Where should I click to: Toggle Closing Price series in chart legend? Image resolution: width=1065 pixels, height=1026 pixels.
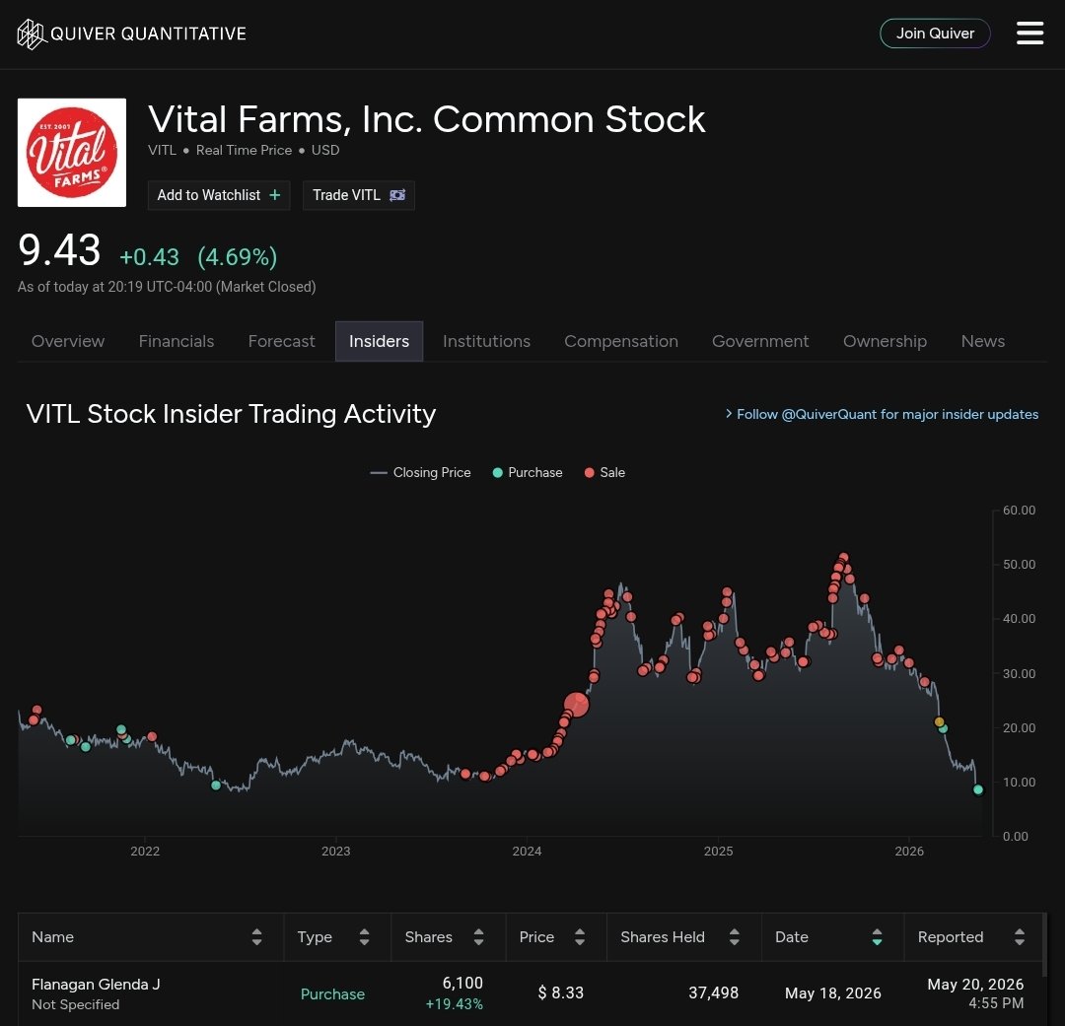pyautogui.click(x=420, y=473)
